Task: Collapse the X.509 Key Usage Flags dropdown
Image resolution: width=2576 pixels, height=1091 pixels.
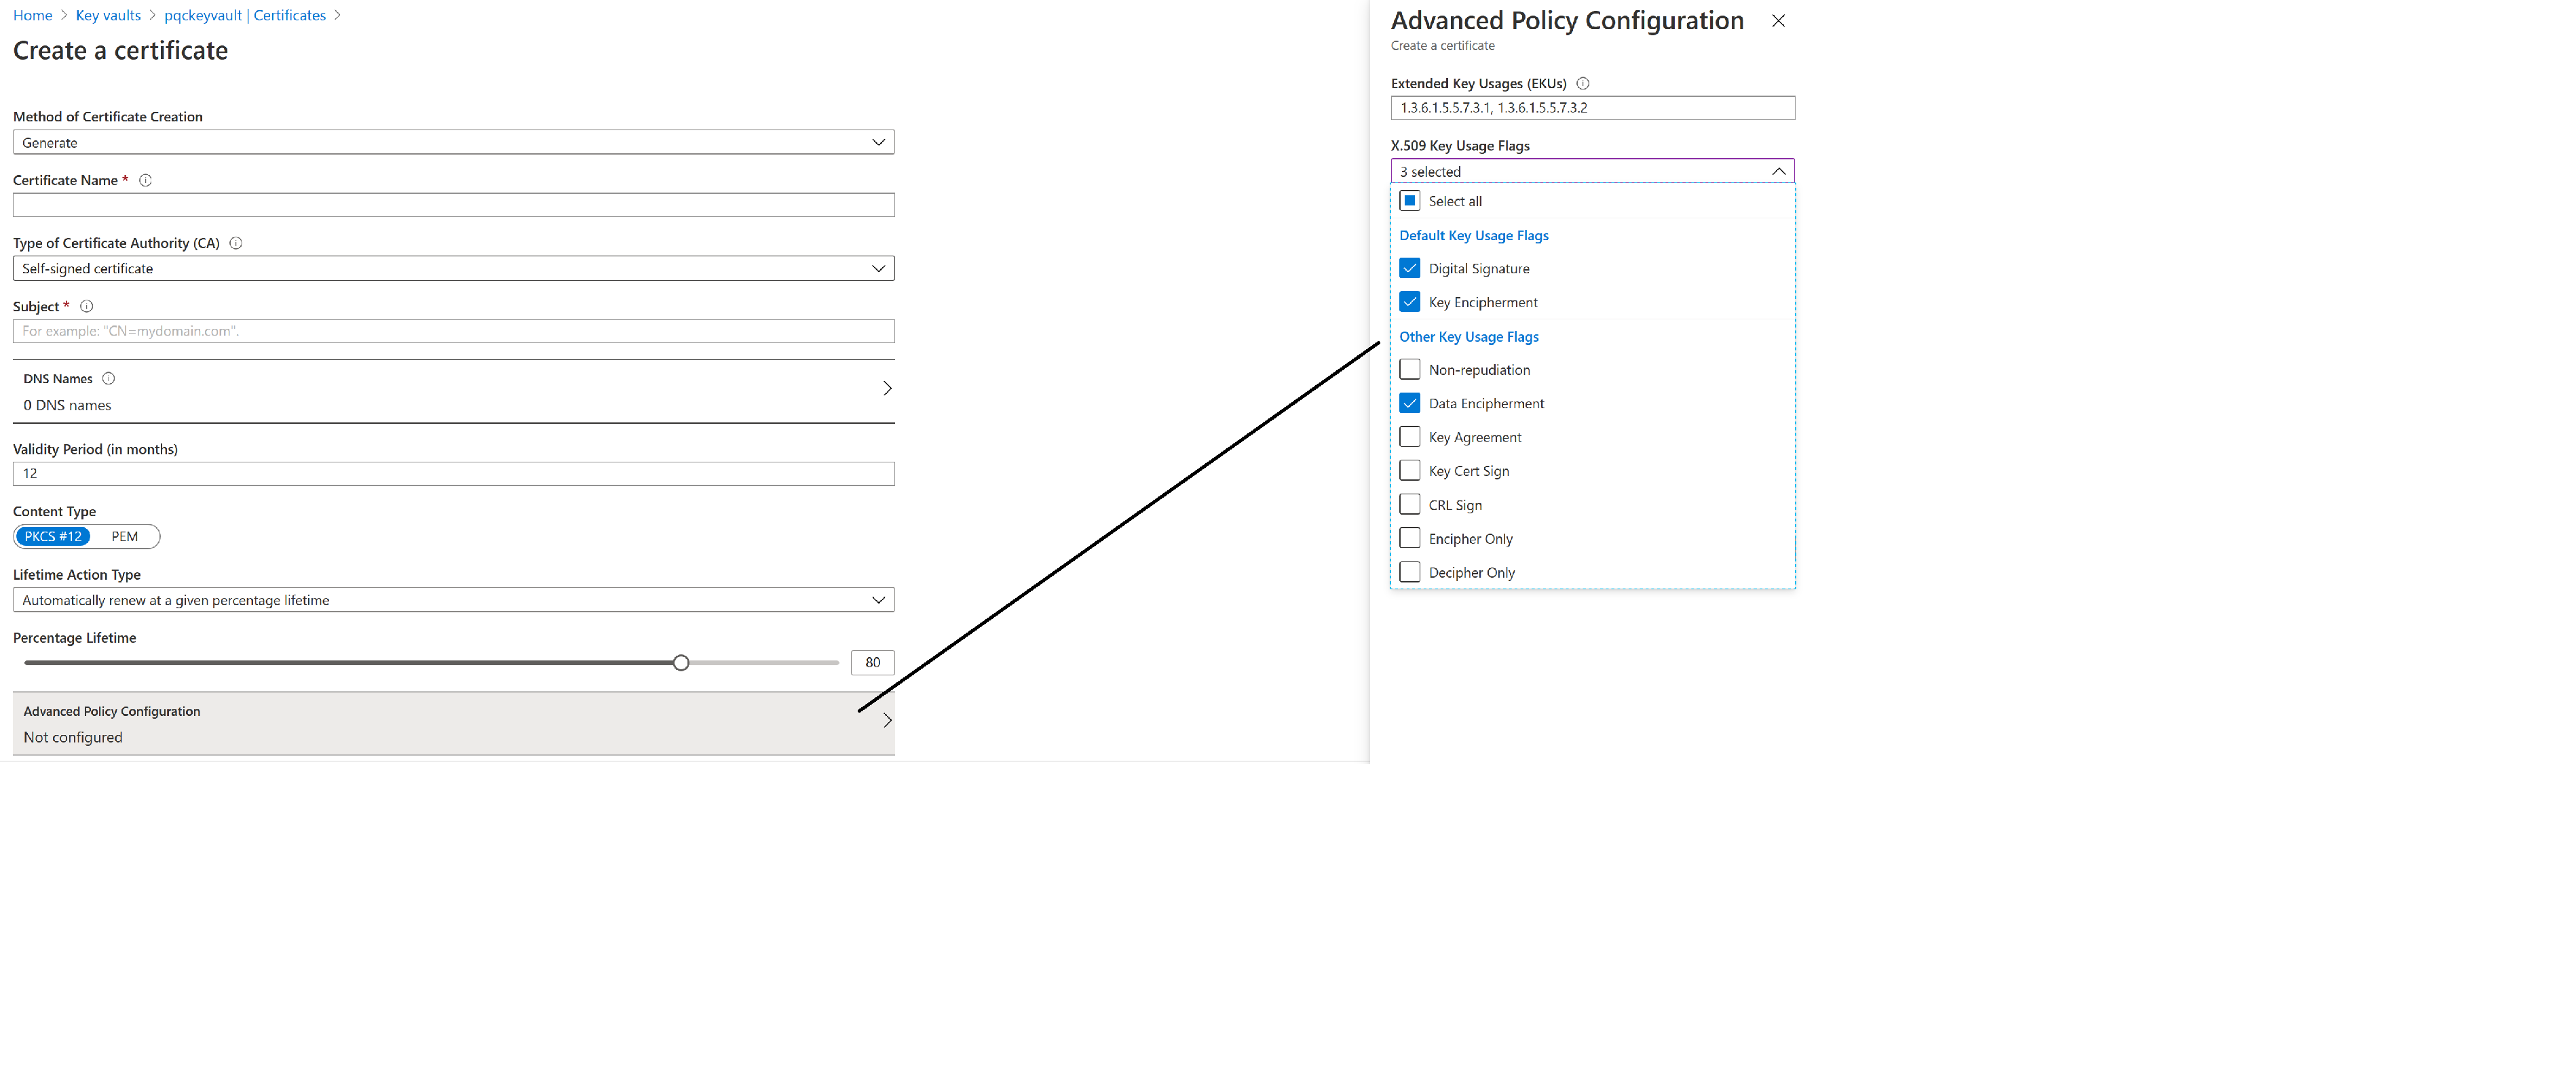Action: click(1592, 172)
